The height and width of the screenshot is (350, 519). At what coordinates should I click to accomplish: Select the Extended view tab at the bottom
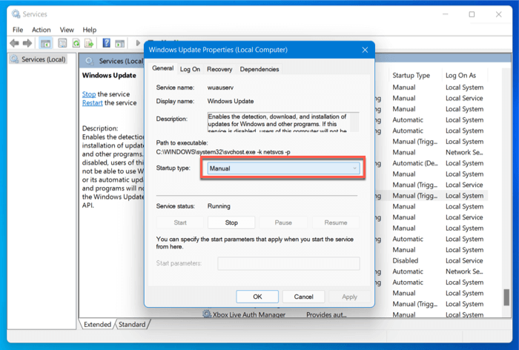(x=97, y=325)
